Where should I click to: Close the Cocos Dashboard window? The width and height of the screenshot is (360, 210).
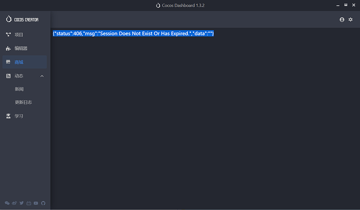click(x=354, y=5)
